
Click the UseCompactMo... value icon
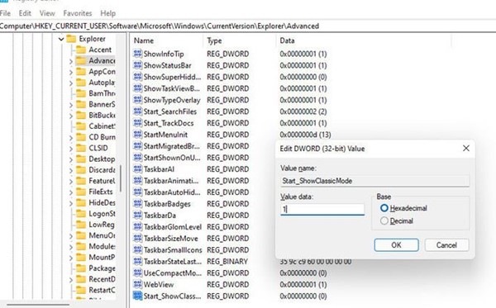[x=137, y=273]
